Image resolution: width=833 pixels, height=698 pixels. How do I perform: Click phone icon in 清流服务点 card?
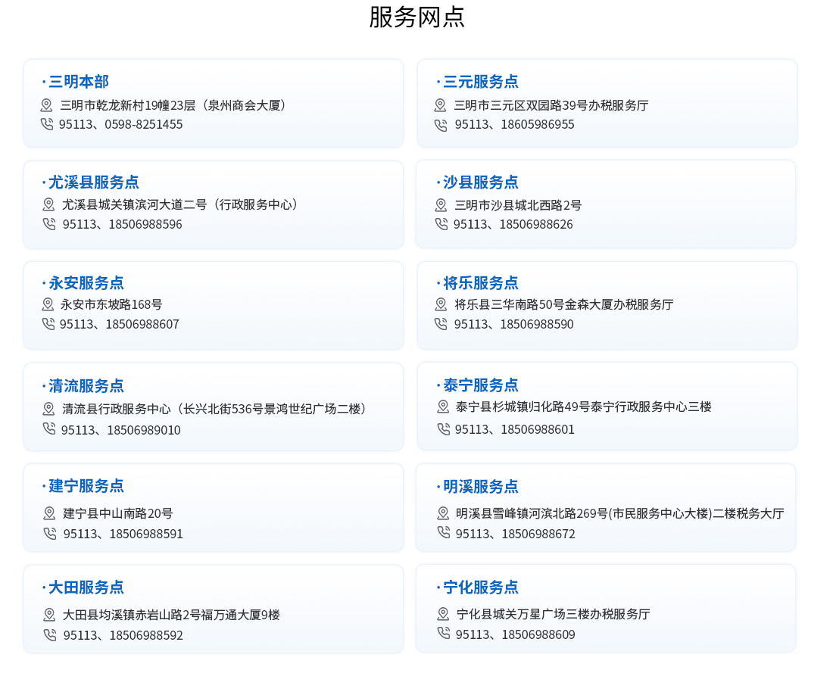[x=49, y=428]
